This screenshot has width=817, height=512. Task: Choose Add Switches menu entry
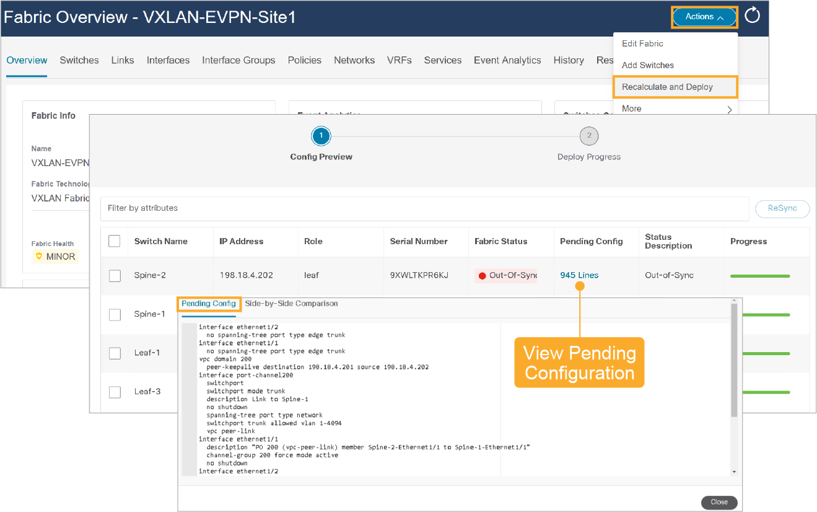coord(647,65)
